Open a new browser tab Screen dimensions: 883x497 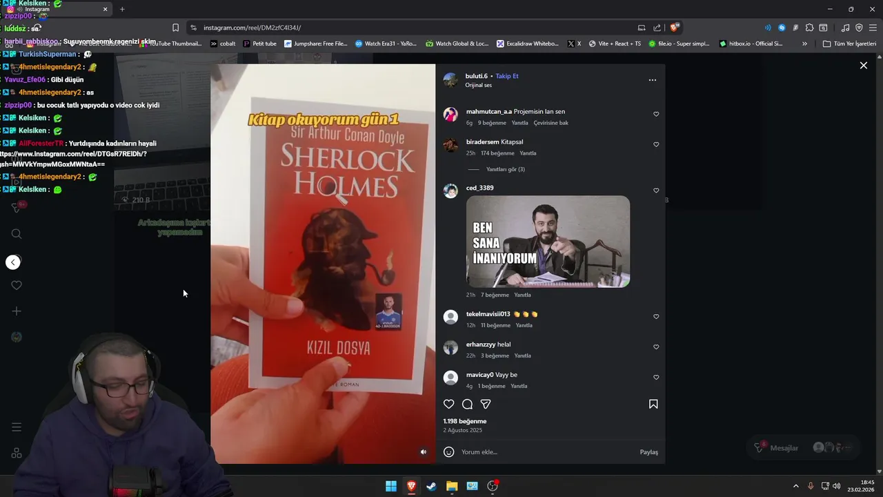coord(122,9)
